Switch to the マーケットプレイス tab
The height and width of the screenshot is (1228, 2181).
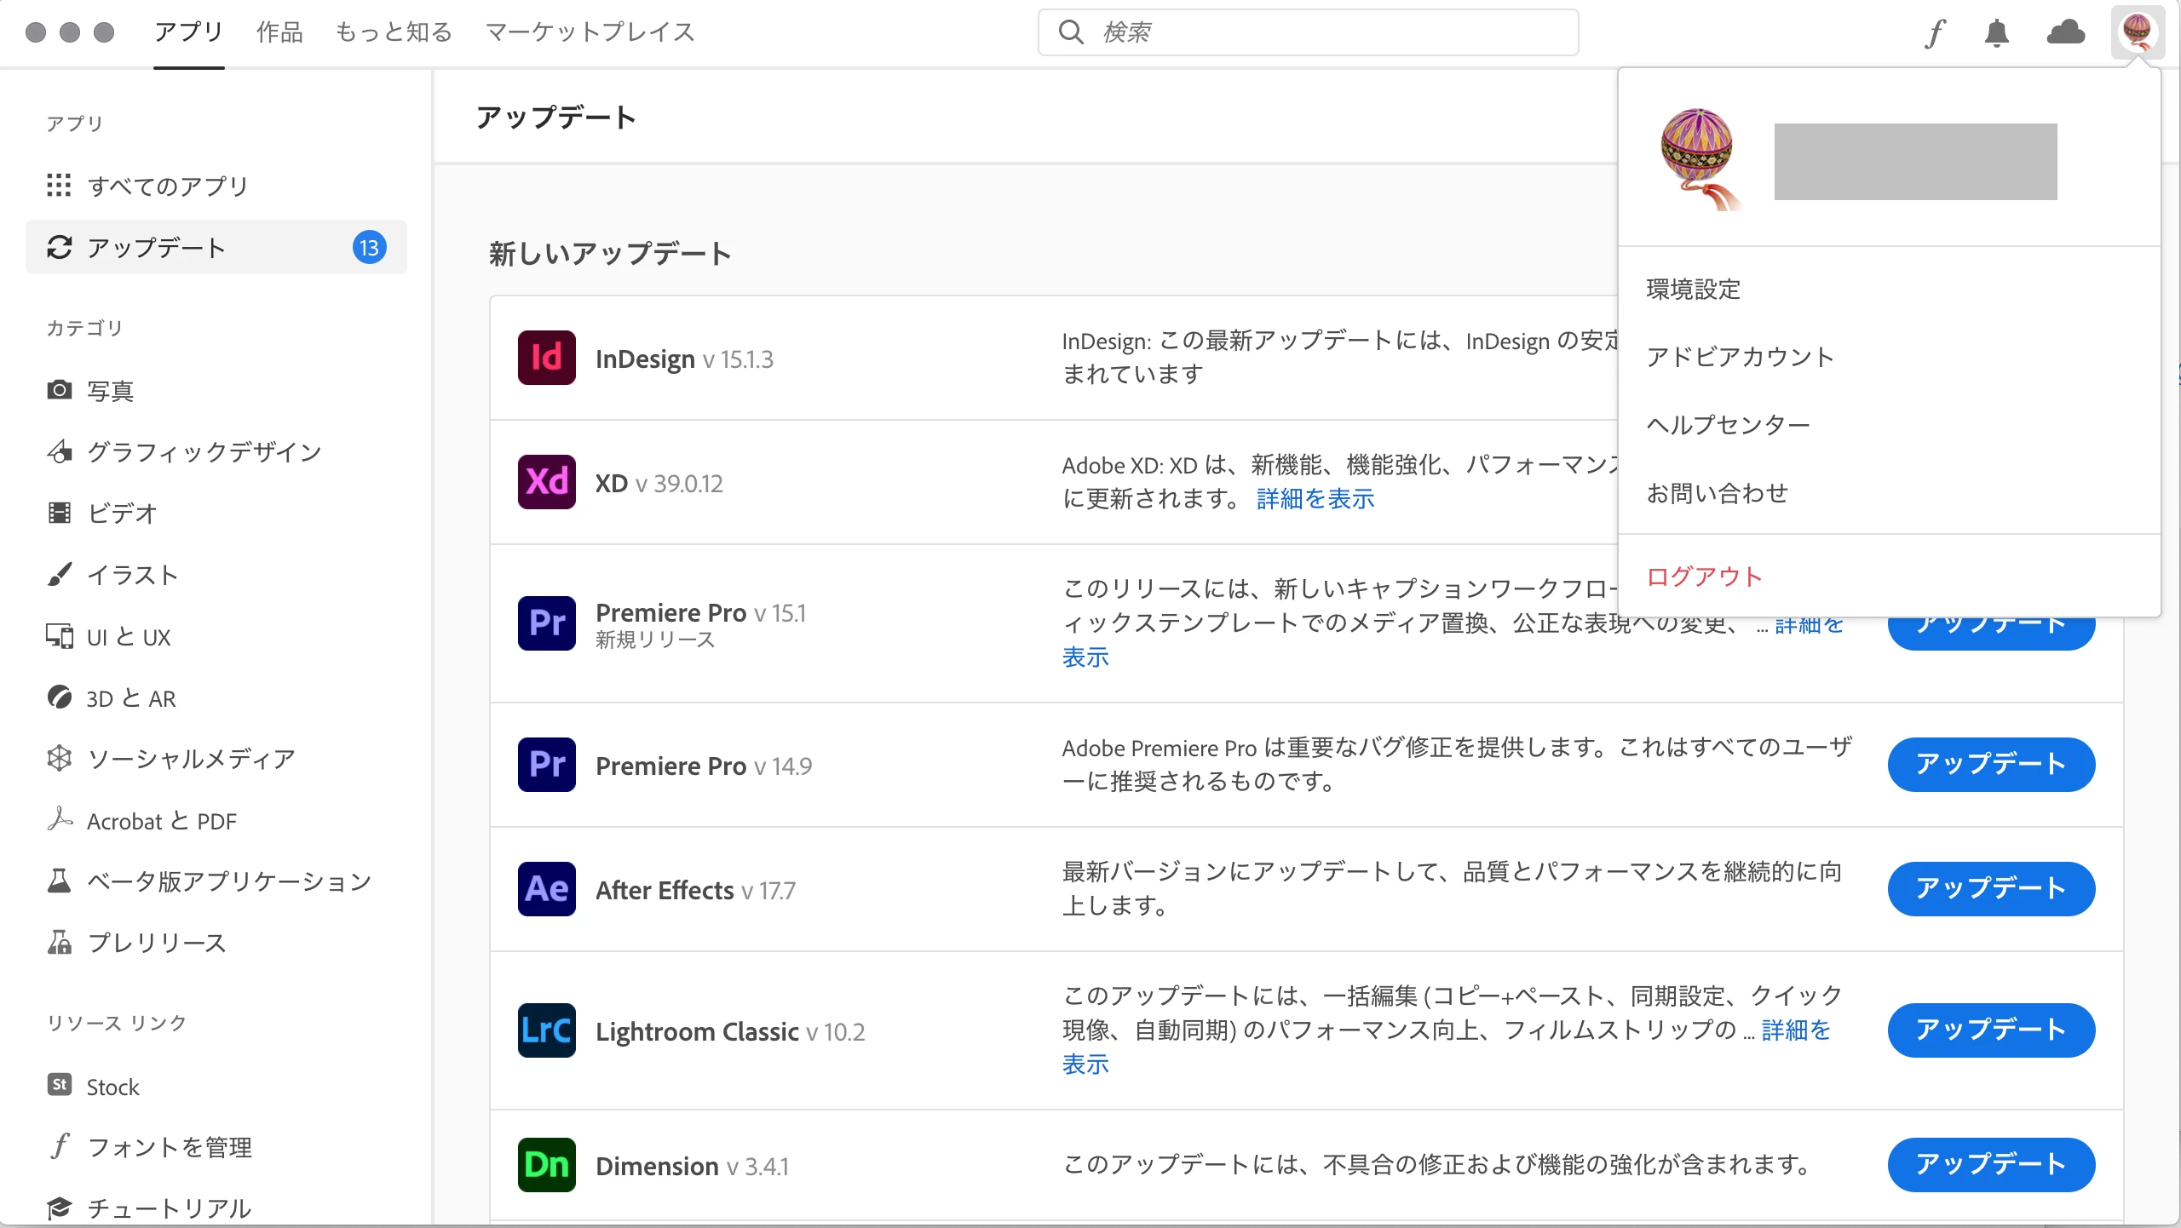point(590,32)
